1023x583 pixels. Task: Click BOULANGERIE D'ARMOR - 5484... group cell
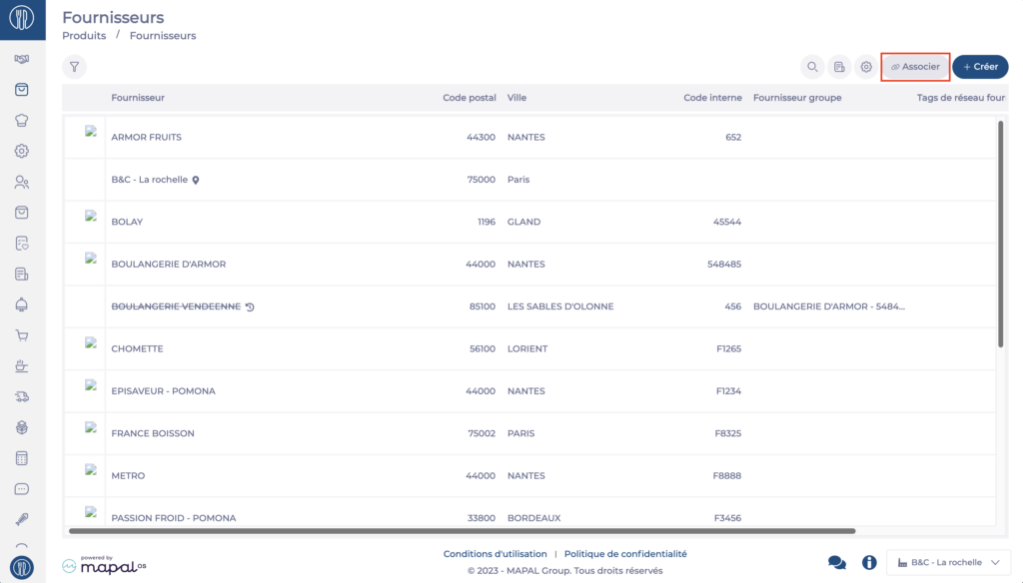click(829, 306)
